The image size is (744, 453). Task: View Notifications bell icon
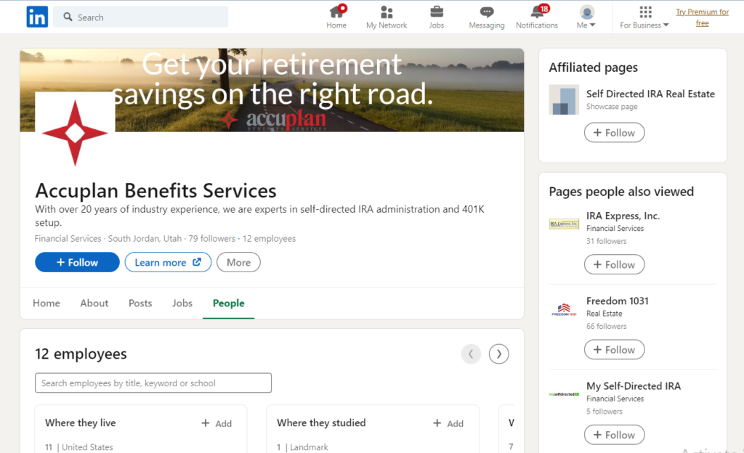[x=537, y=17]
